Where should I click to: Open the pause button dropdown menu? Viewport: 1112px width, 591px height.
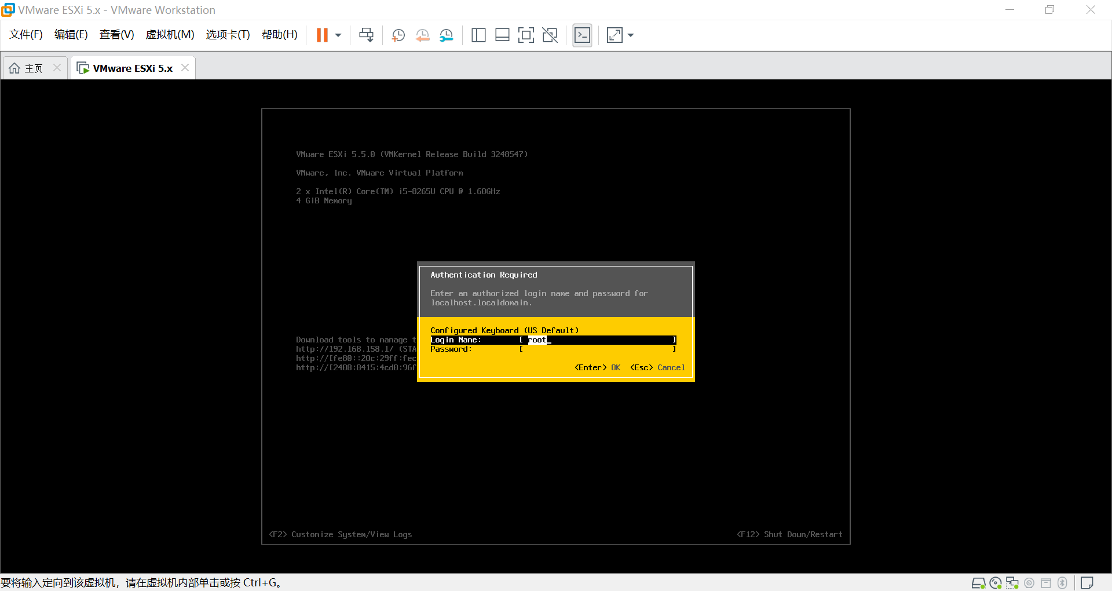point(339,35)
